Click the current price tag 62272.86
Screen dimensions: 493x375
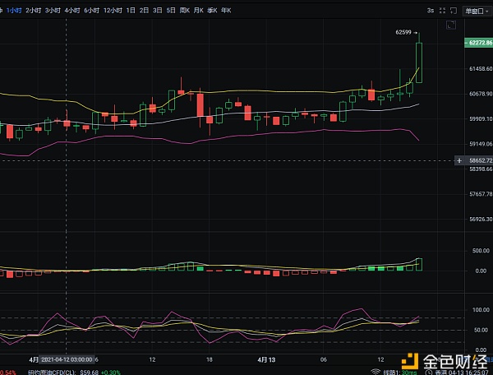[478, 43]
